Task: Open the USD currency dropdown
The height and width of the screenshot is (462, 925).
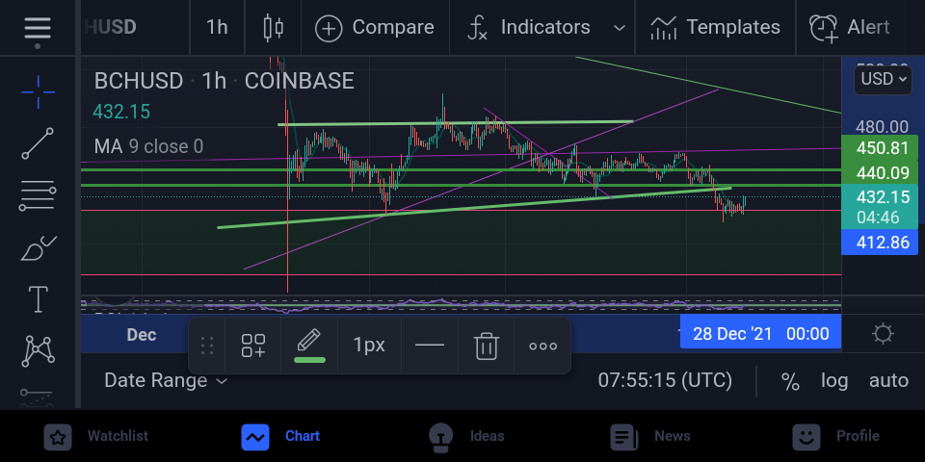Action: click(x=884, y=79)
